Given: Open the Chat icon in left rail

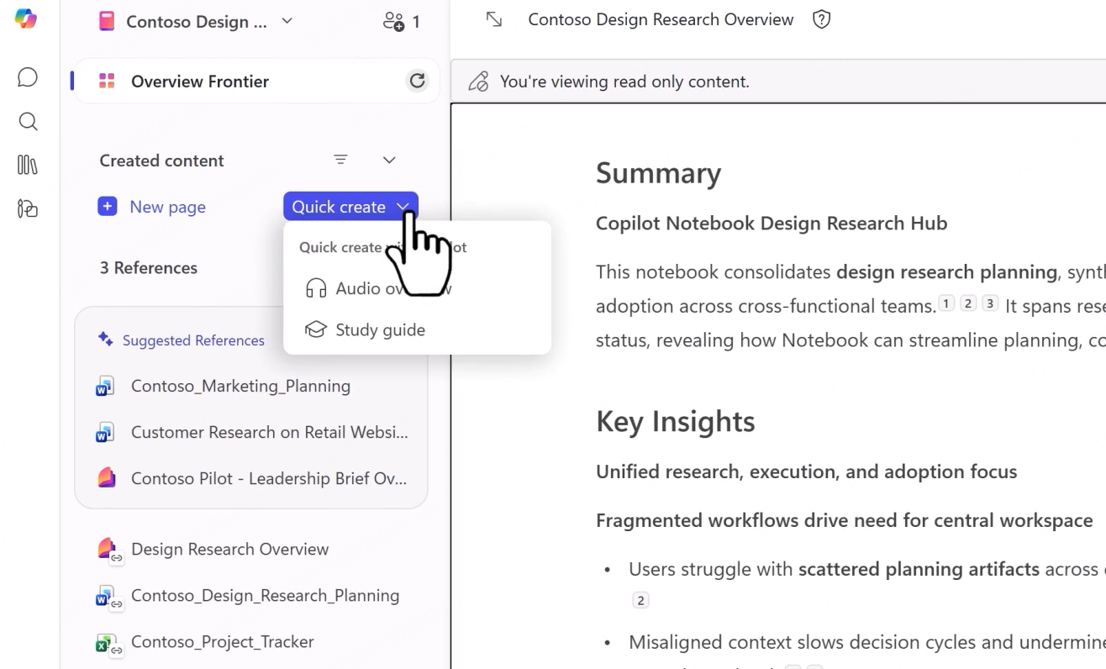Looking at the screenshot, I should (28, 77).
